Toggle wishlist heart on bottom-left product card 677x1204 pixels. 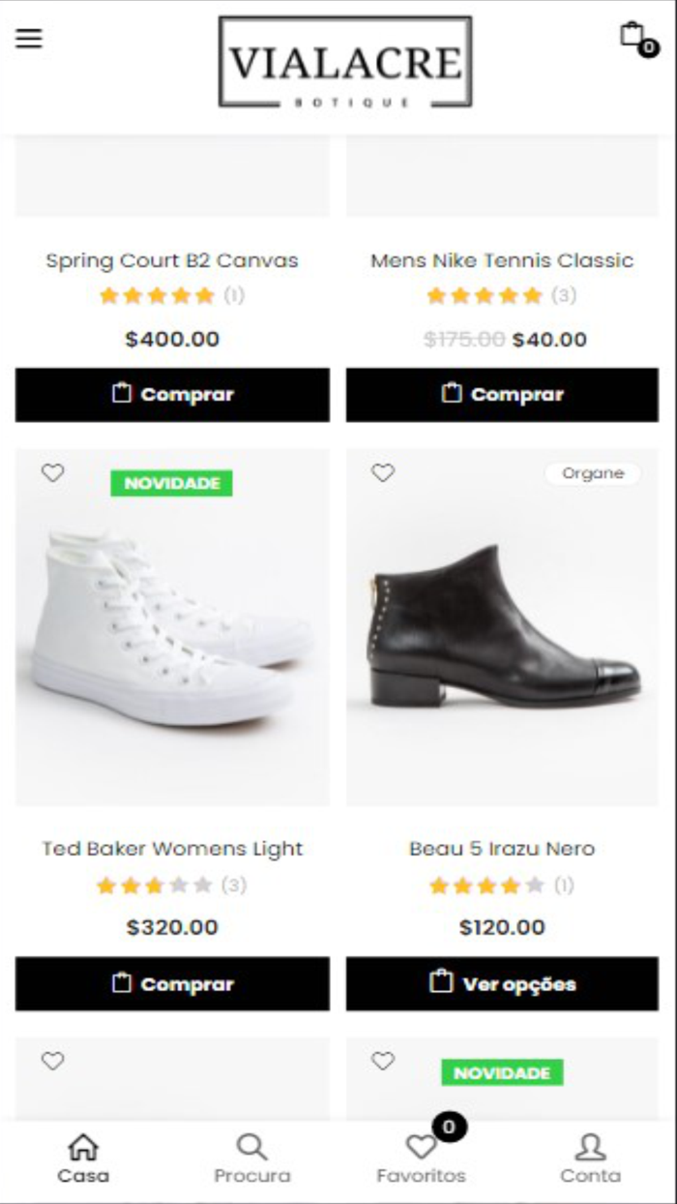coord(53,1062)
